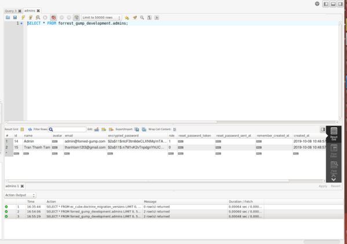Close the 'Query 3' tab

point(20,11)
